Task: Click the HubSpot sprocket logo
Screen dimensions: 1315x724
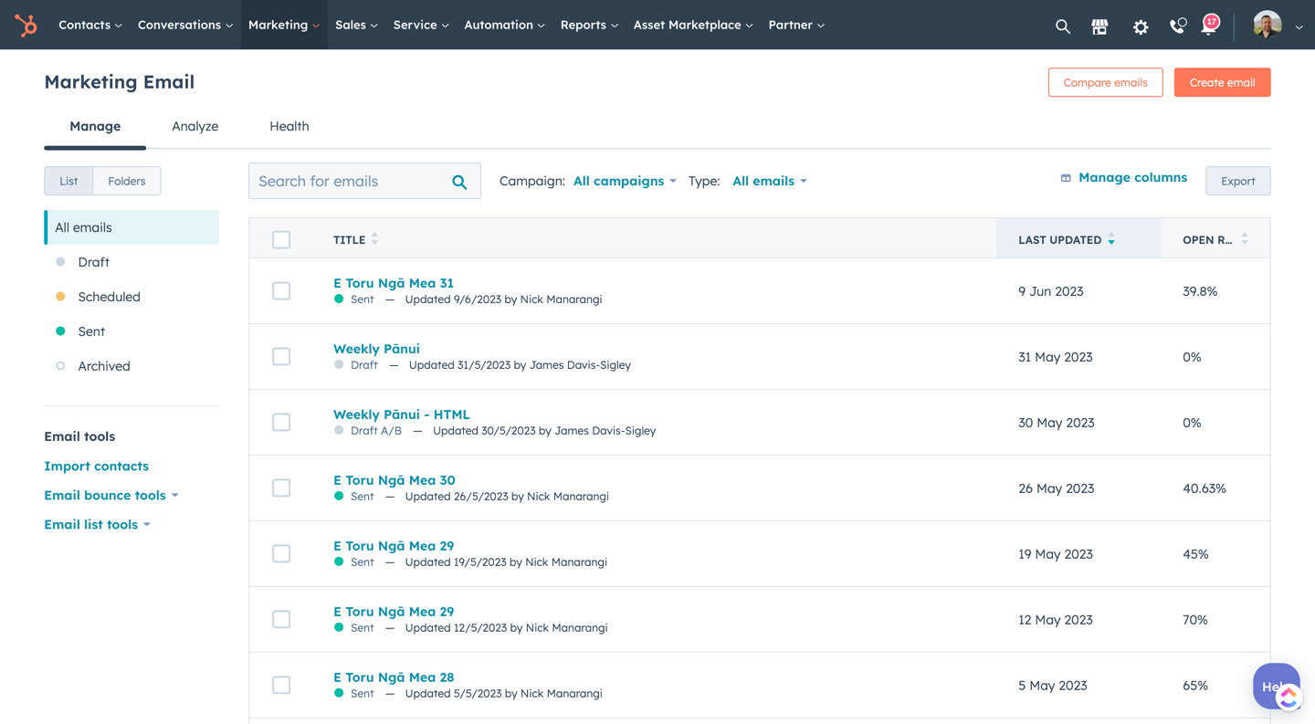Action: [x=26, y=25]
